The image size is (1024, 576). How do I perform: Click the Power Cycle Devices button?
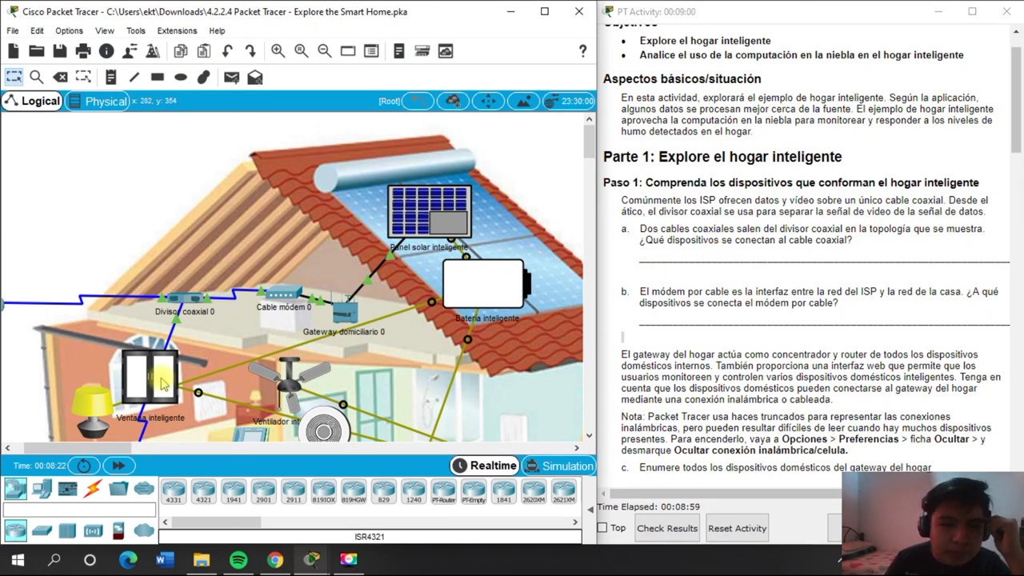pyautogui.click(x=84, y=466)
